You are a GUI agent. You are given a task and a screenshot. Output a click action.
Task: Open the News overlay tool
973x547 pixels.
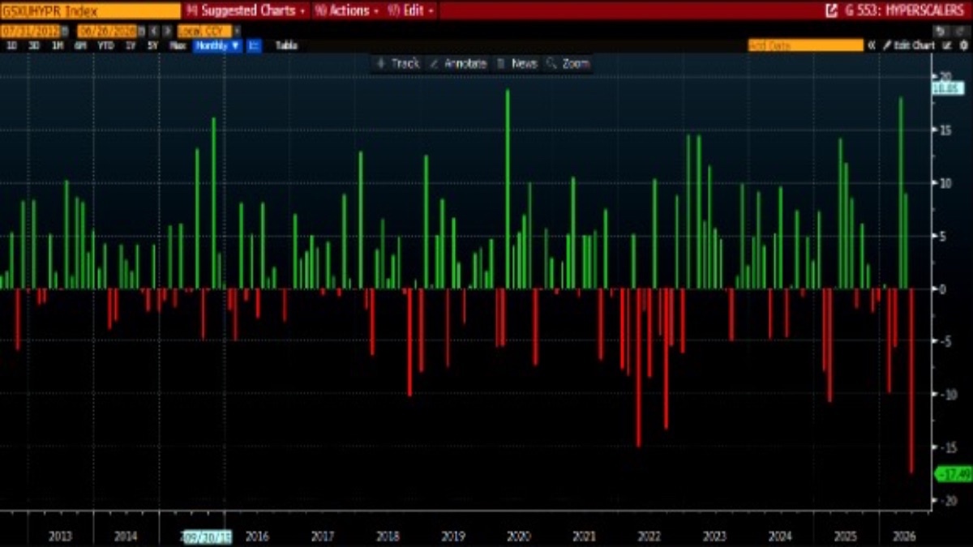[x=517, y=63]
